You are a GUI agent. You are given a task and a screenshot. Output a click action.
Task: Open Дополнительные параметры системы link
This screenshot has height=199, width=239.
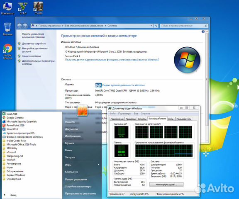point(38,63)
